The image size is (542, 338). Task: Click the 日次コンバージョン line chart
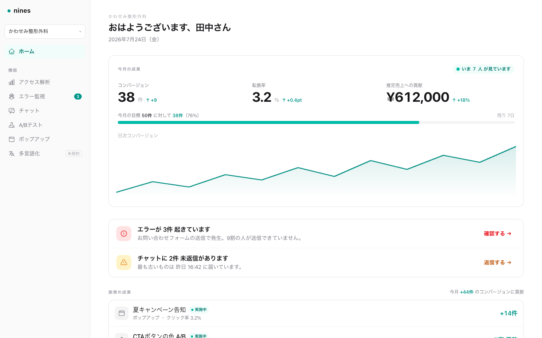[316, 170]
